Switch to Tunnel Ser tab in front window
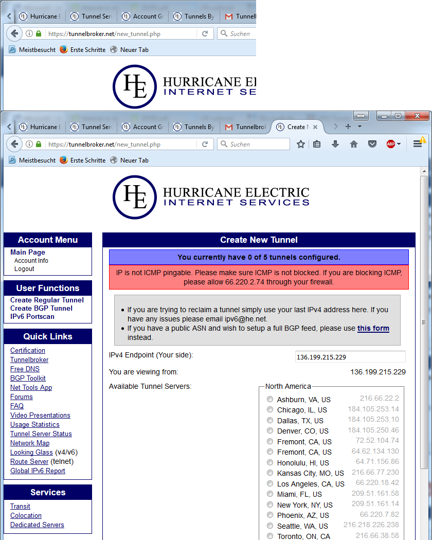 (92, 127)
